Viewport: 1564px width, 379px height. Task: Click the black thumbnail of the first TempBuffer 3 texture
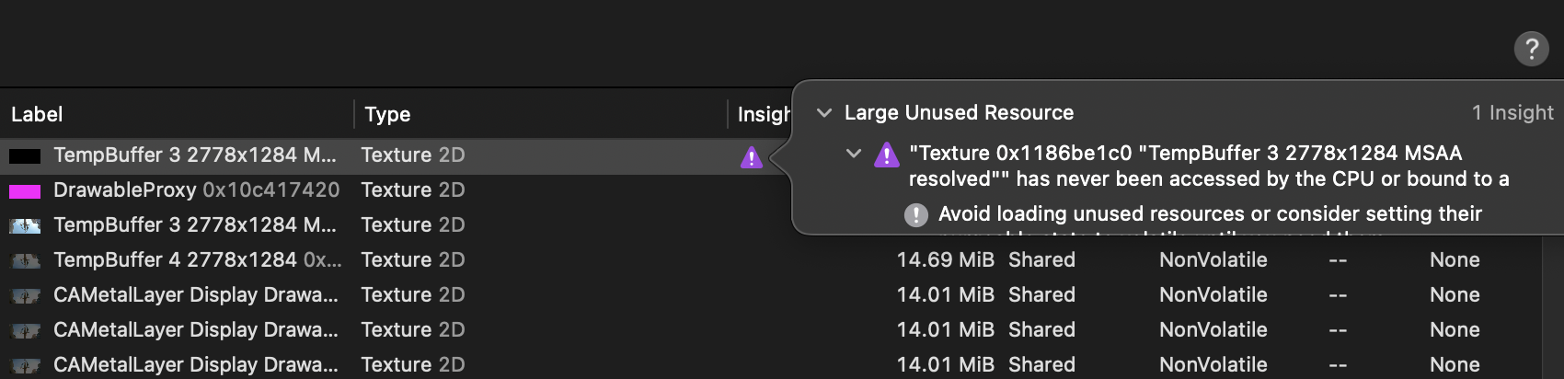click(x=25, y=156)
